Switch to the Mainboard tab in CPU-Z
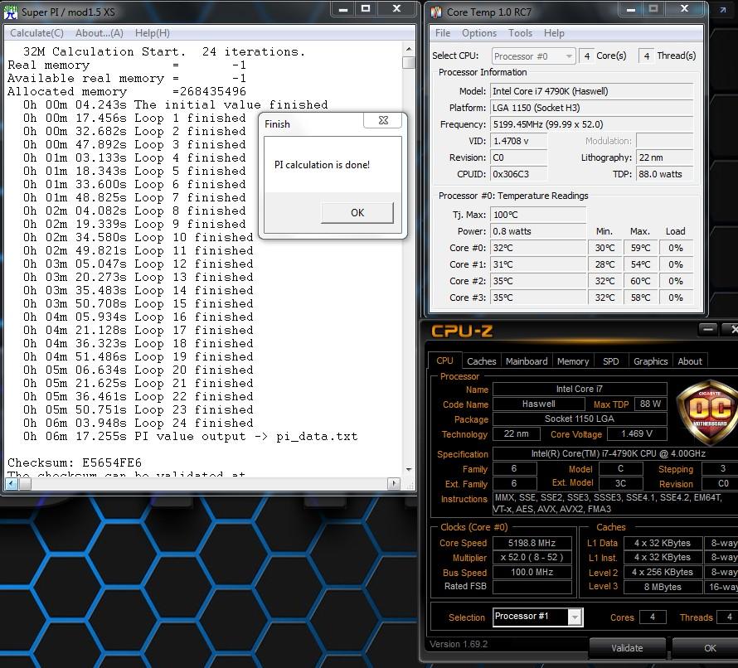Image resolution: width=738 pixels, height=668 pixels. point(527,361)
